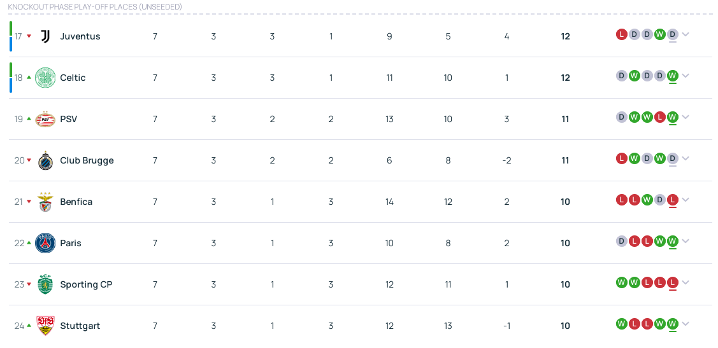
Task: Click Juventus's first red L form badge
Action: [x=622, y=34]
